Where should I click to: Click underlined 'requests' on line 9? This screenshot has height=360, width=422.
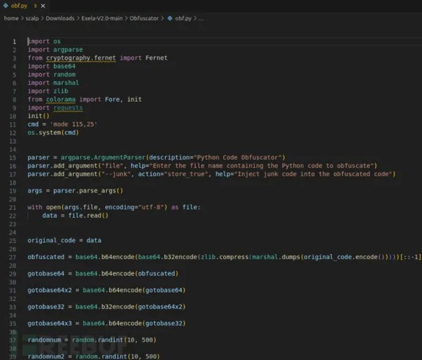pyautogui.click(x=68, y=108)
